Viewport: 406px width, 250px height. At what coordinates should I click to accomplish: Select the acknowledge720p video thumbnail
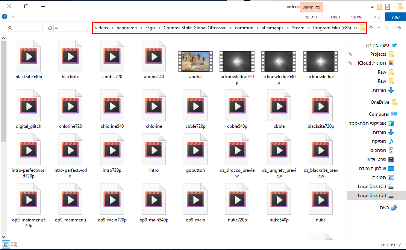[237, 62]
